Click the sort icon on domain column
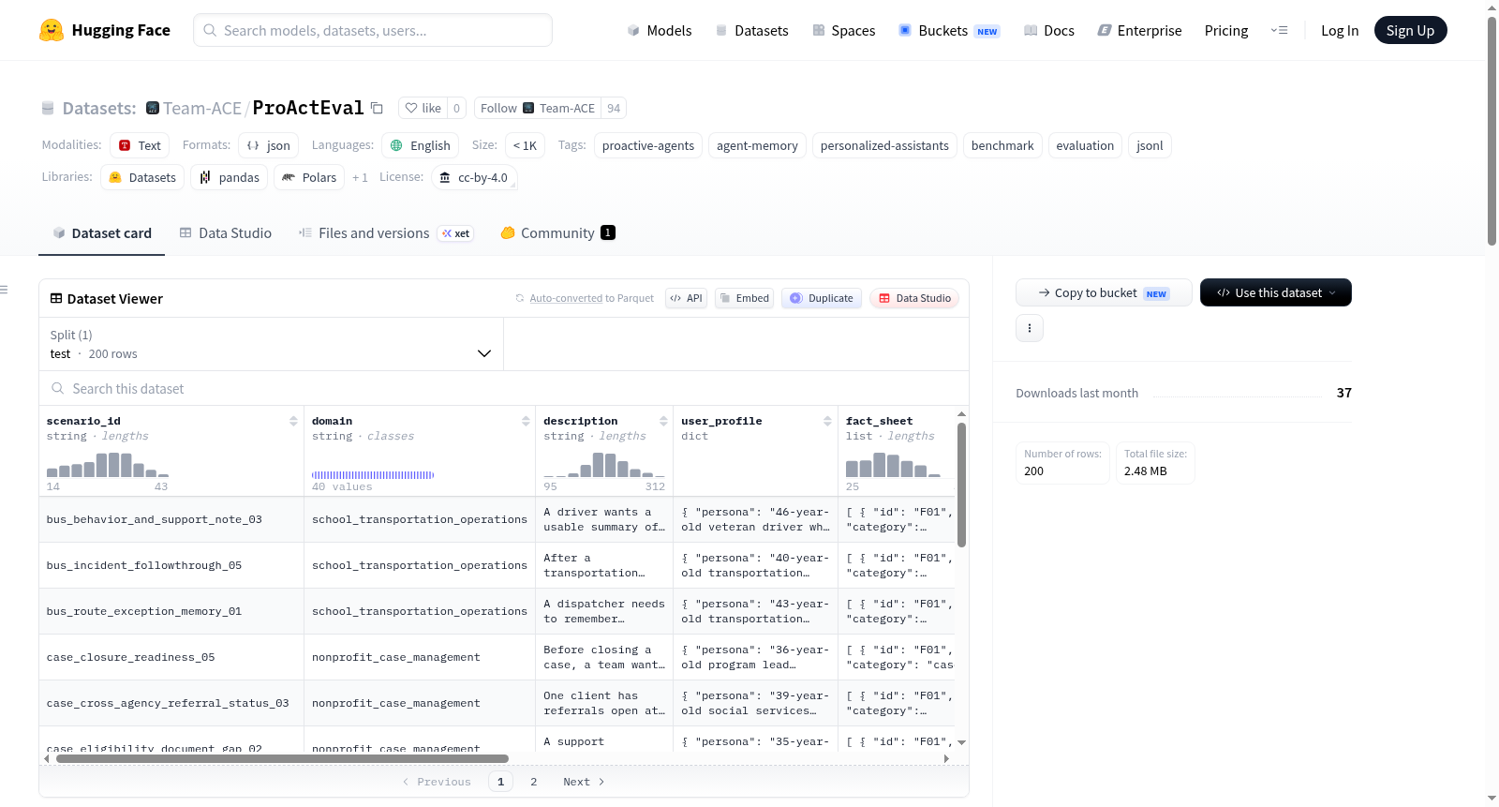Image resolution: width=1499 pixels, height=807 pixels. pyautogui.click(x=526, y=421)
